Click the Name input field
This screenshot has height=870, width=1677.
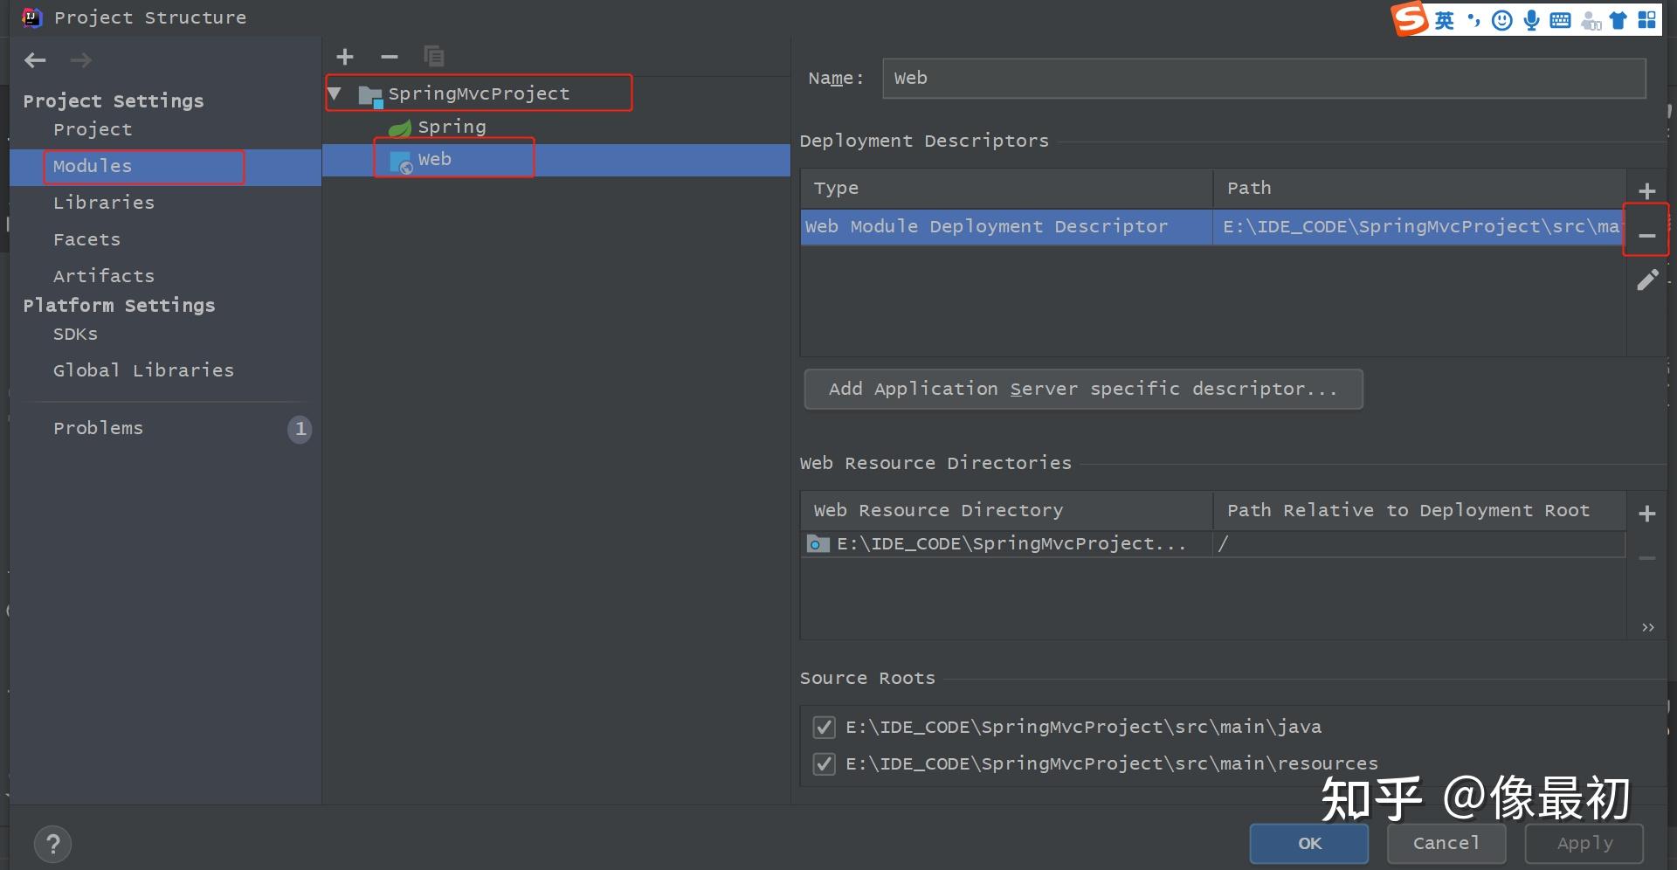(x=1263, y=79)
